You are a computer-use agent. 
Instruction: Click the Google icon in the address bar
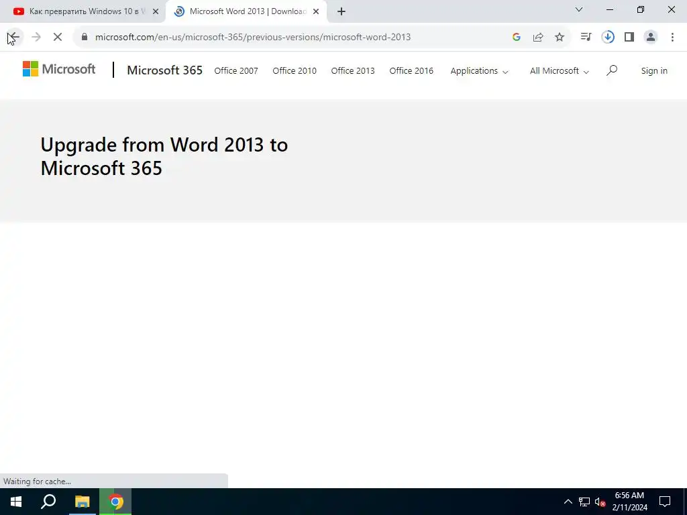[517, 38]
